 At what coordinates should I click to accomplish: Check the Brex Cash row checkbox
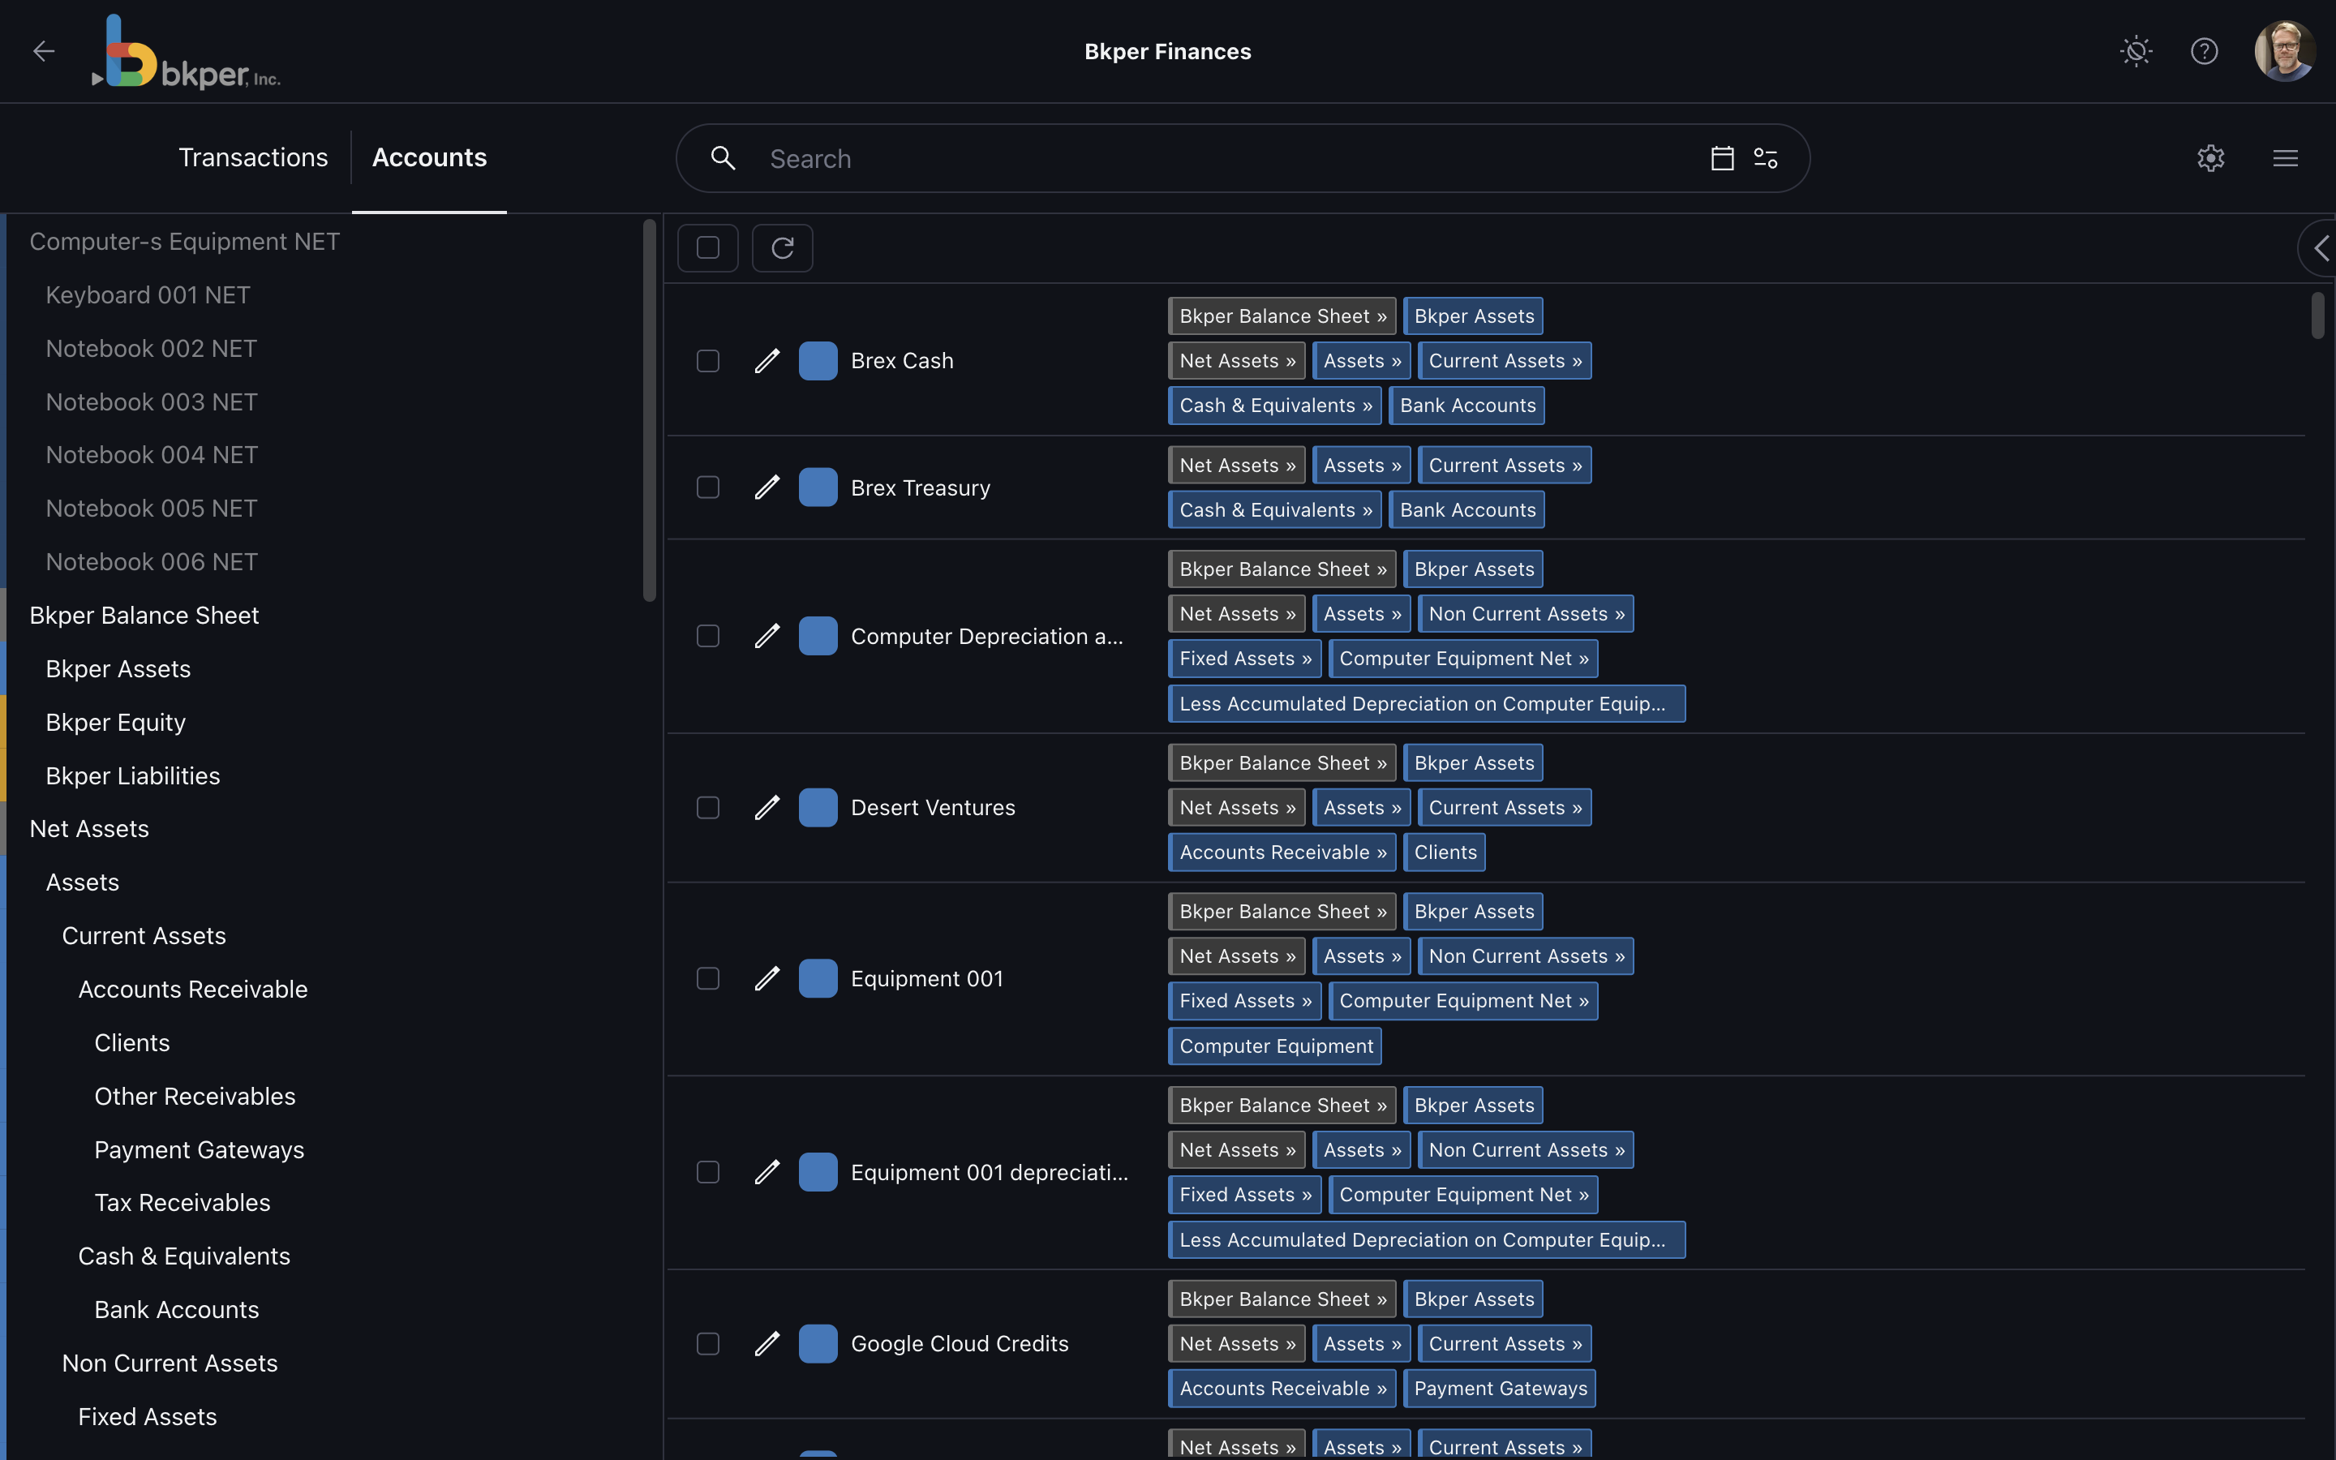coord(707,361)
